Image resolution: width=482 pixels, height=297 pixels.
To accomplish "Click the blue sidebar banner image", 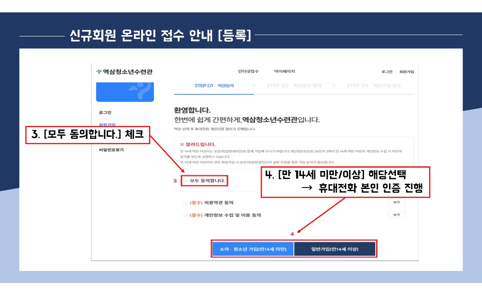I will click(x=125, y=92).
